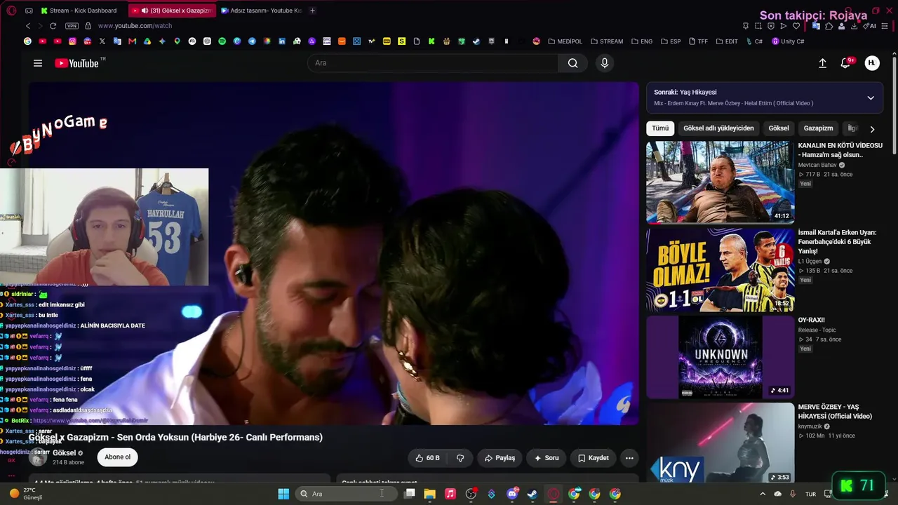Open the YouTube upload/create icon
898x505 pixels.
(822, 63)
